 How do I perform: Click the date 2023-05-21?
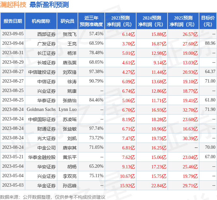pos(13,157)
